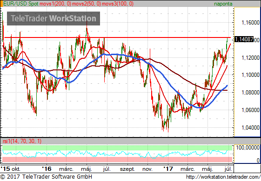Screen dimensions: 261x181
Task: Click the márc. label after '17
Action: (x=187, y=169)
